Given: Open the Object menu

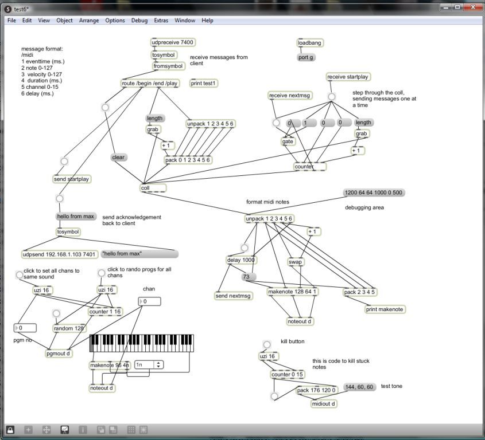Looking at the screenshot, I should 64,21.
